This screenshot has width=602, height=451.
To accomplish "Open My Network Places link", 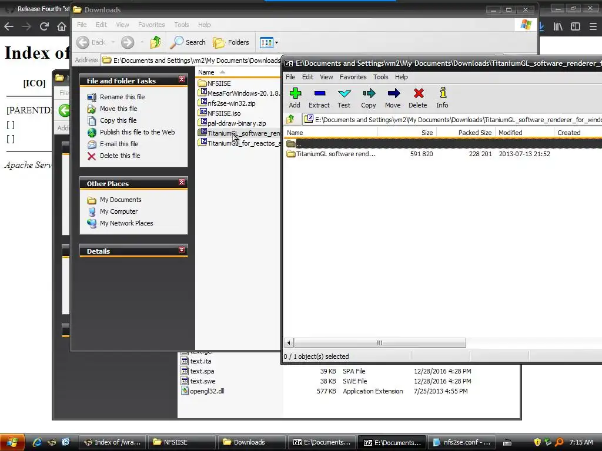I will tap(126, 223).
